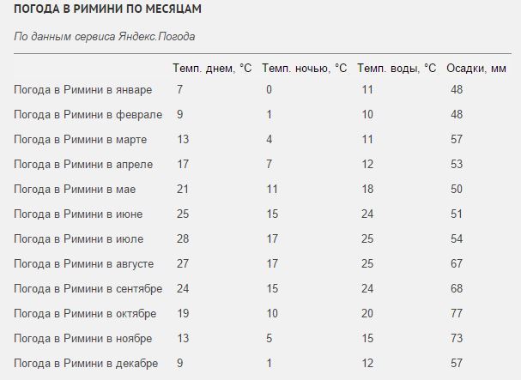
Task: Select the 'Погода в Римини в октябре' entry
Action: coord(85,313)
